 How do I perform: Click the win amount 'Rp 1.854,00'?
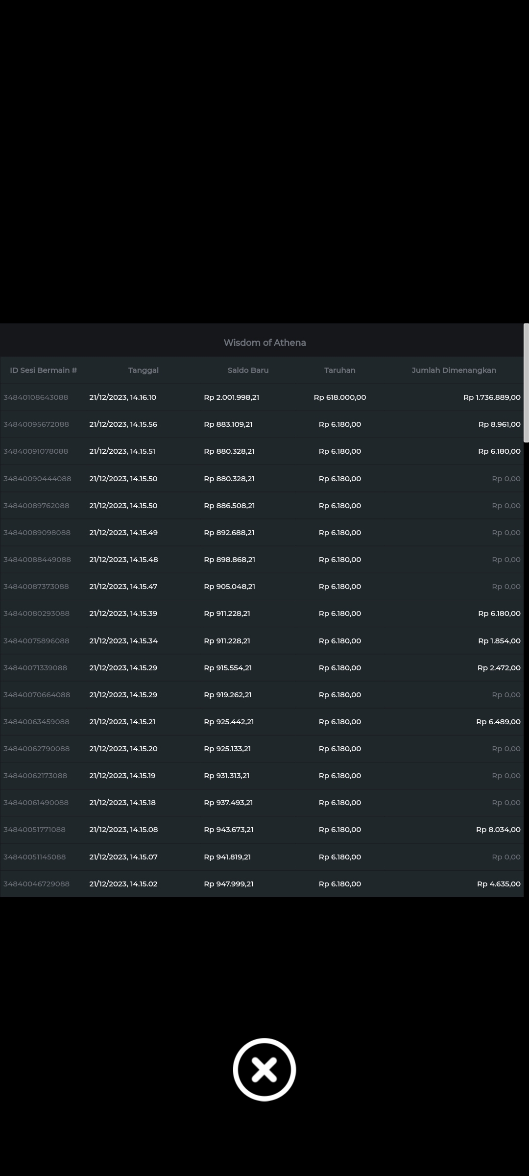point(500,641)
